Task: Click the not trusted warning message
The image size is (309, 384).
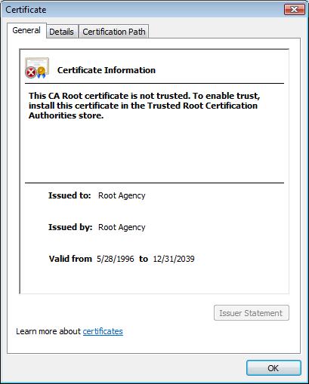Action: [144, 106]
